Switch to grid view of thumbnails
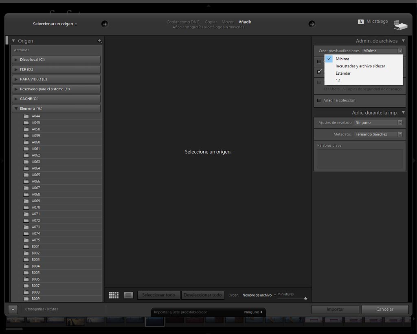 pos(114,295)
